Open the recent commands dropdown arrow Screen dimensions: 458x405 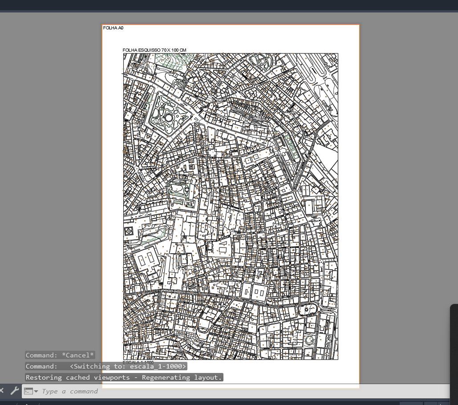click(x=36, y=392)
